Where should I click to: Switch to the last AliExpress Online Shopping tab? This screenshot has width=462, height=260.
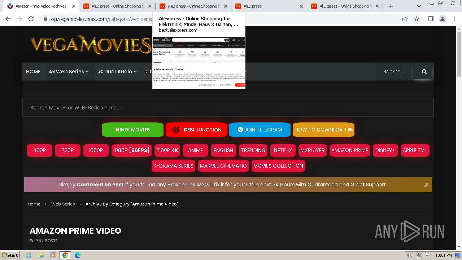345,6
